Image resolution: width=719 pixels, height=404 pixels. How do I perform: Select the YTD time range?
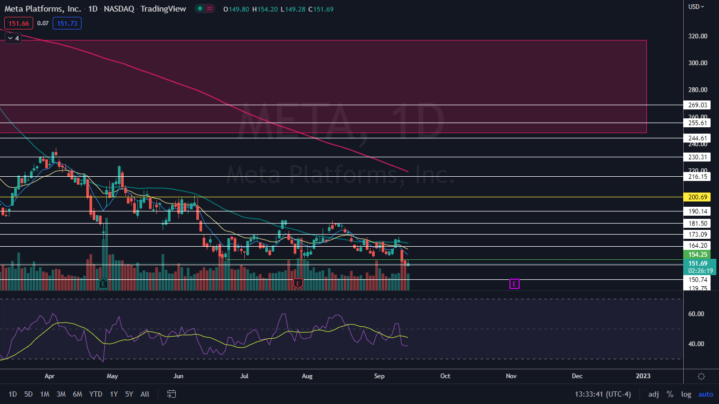pos(96,394)
